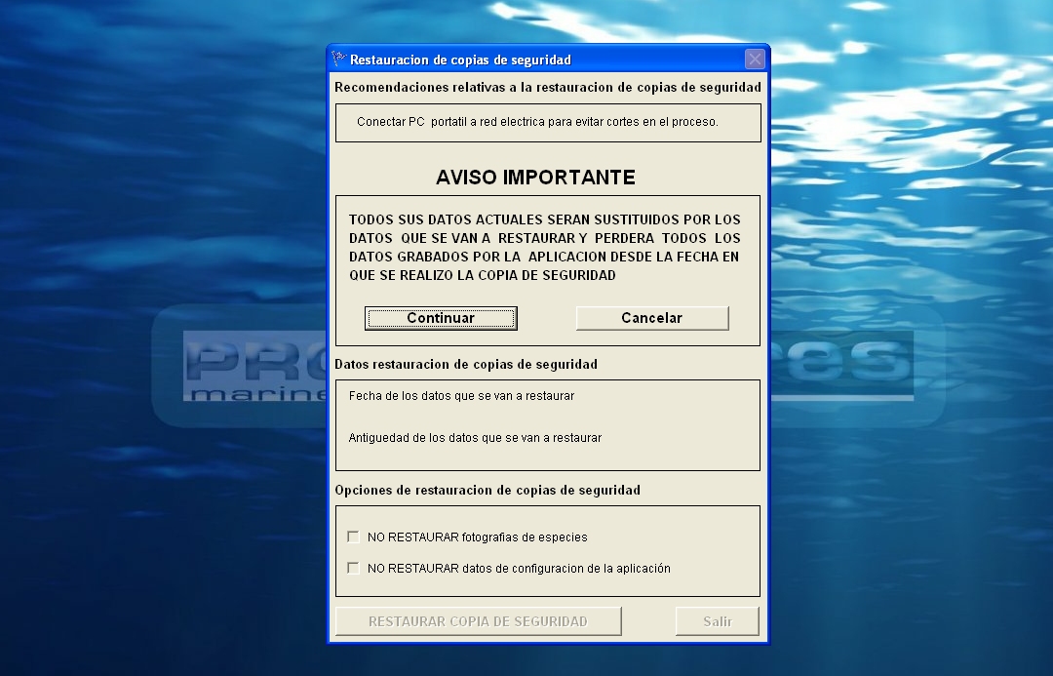Click the dialog title bar text
Image resolution: width=1053 pixels, height=676 pixels.
pos(460,60)
